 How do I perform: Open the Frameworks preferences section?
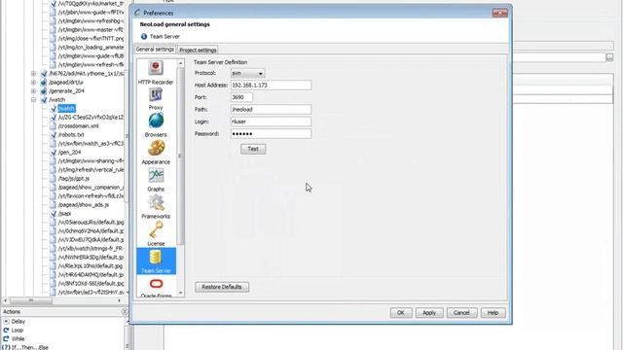(x=156, y=207)
